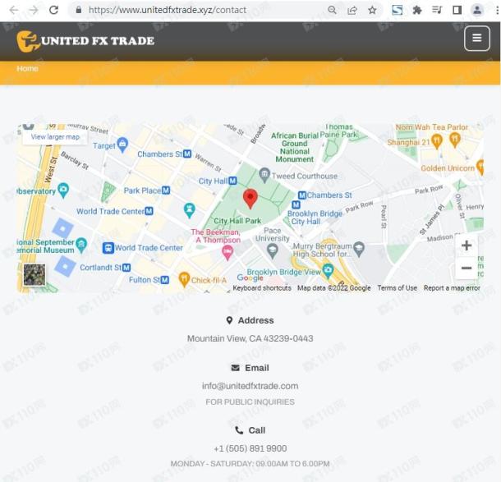Click the City Hall subway M icon
501x482 pixels.
[x=232, y=181]
